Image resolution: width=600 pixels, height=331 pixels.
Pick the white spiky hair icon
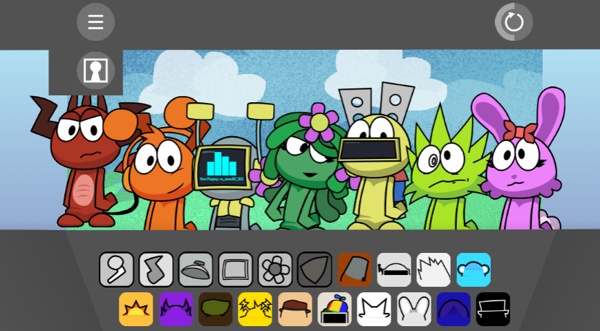(x=434, y=269)
